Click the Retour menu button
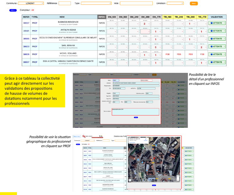Screen dimensions: 234x195 [77, 137]
